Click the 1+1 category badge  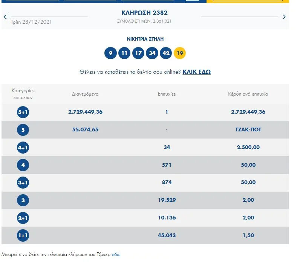pyautogui.click(x=23, y=236)
